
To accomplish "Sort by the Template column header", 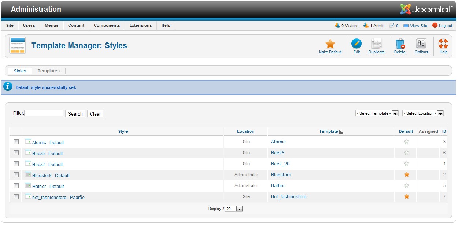I will [328, 131].
